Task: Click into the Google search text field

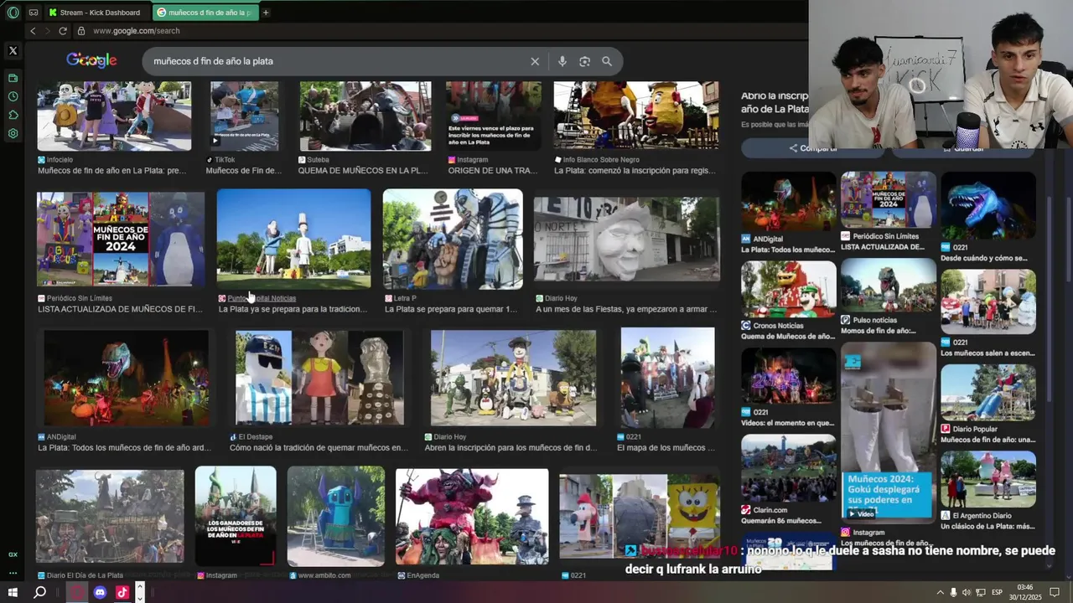Action: tap(335, 61)
